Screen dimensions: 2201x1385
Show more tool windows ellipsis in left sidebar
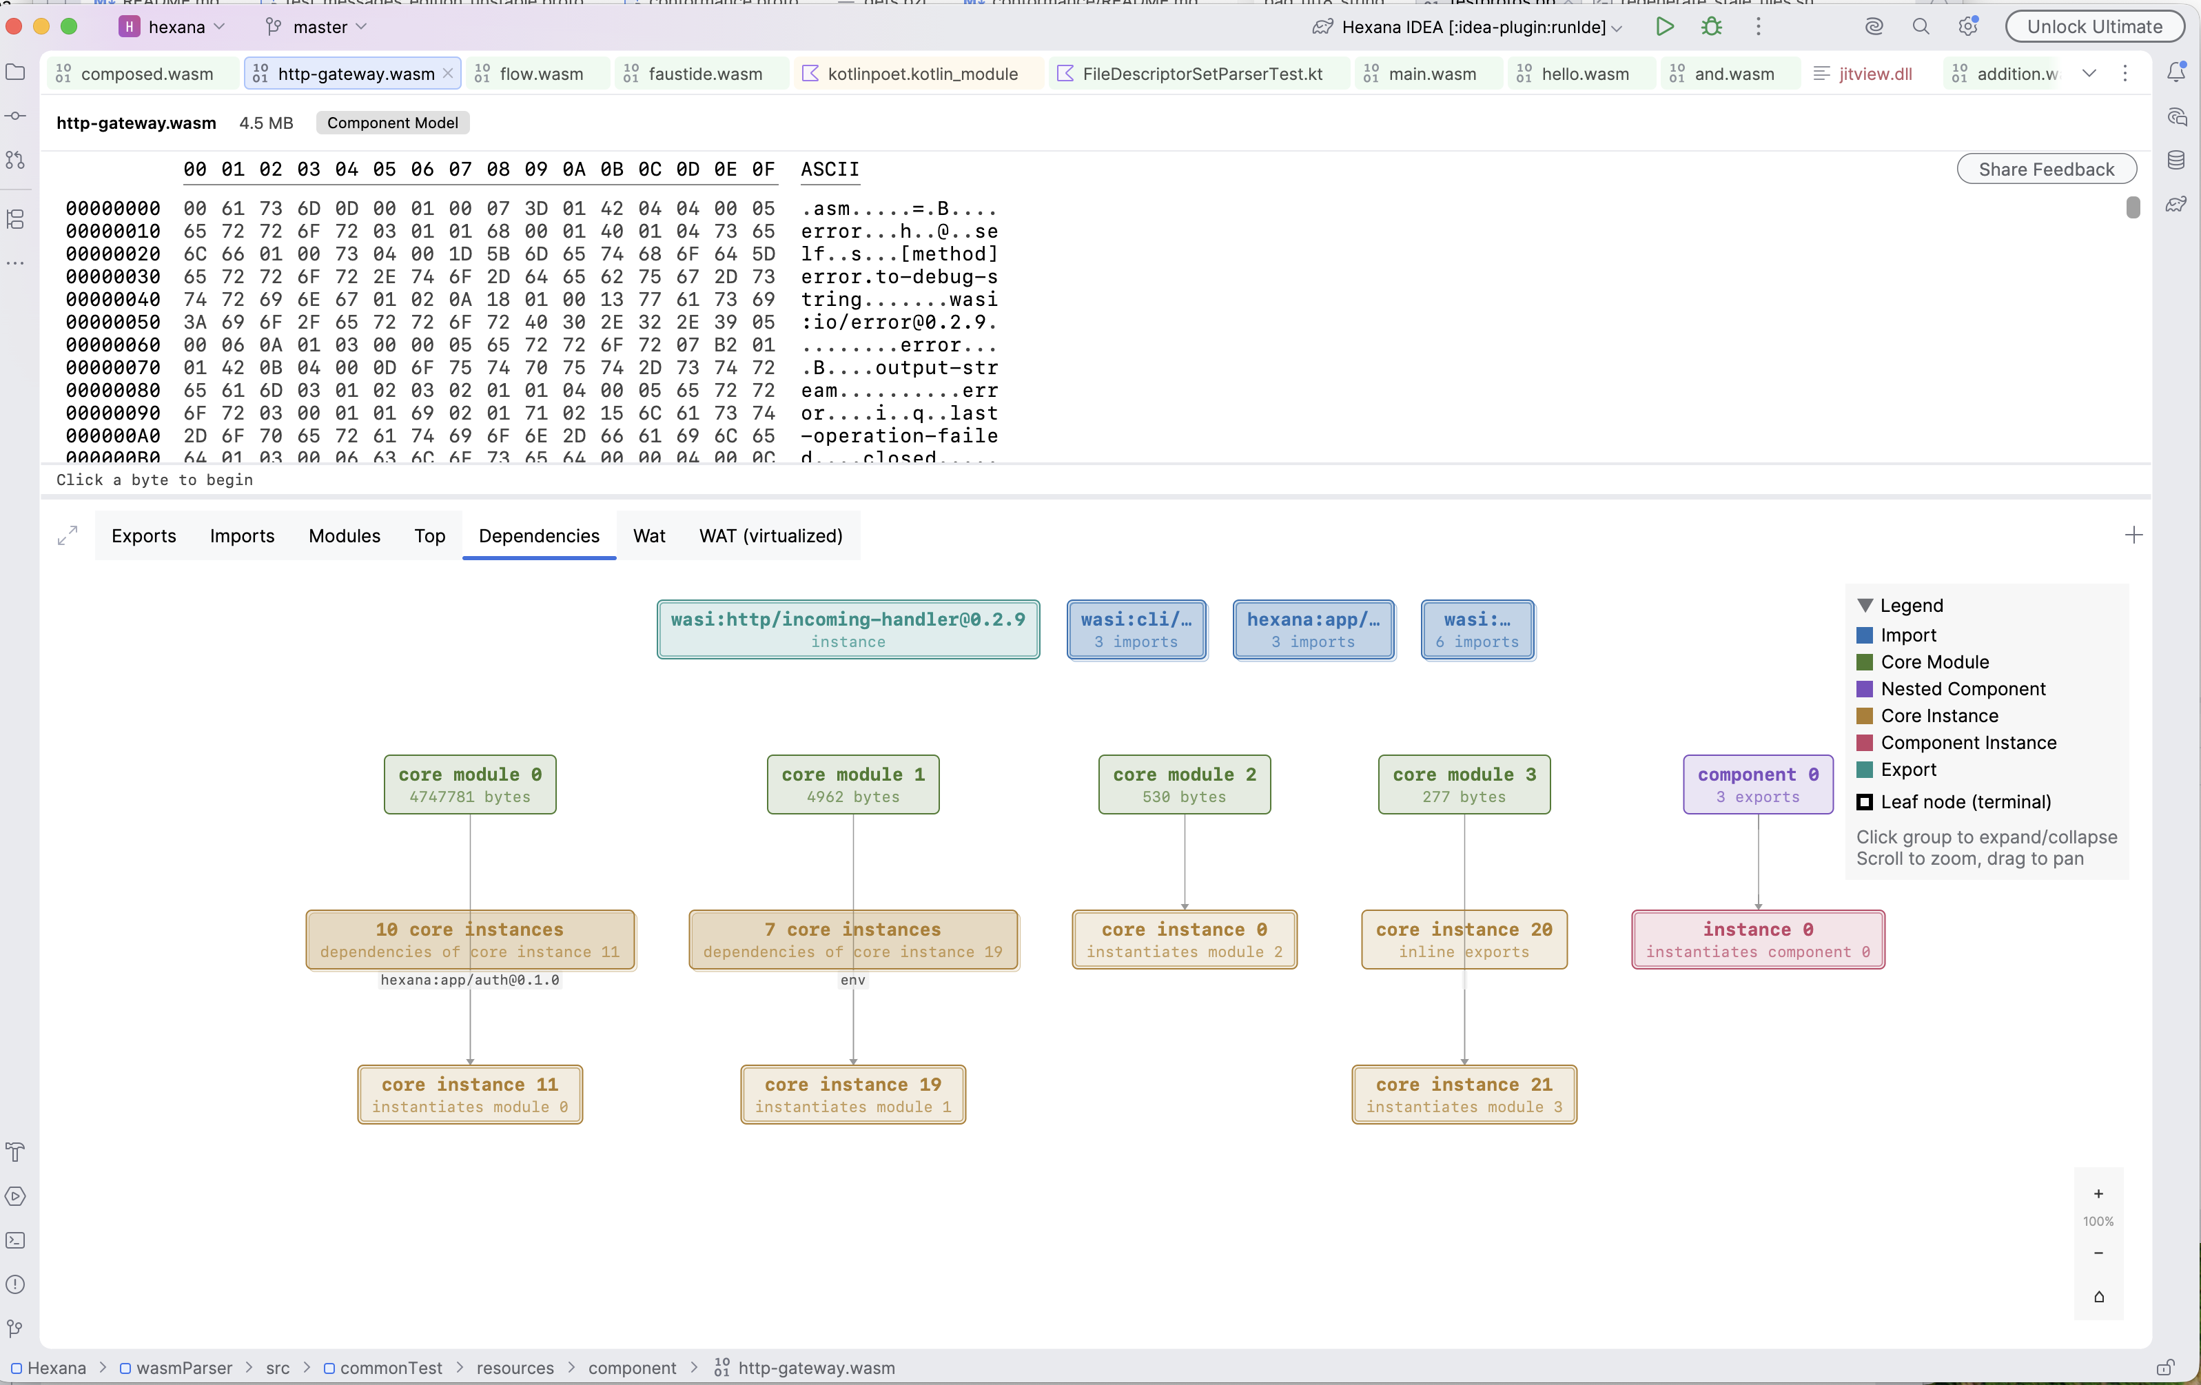pyautogui.click(x=16, y=263)
